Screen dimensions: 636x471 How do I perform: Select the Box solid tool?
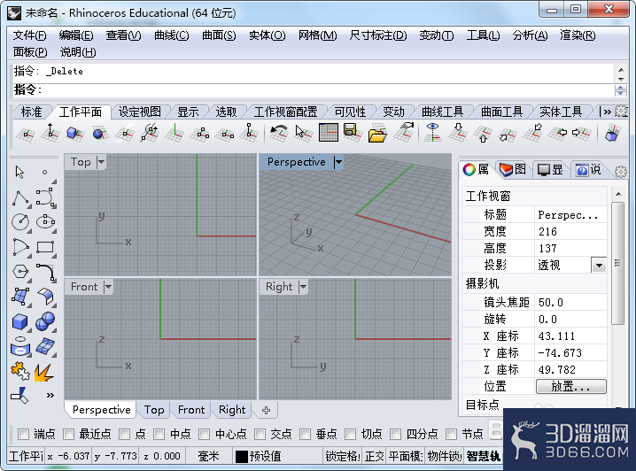20,322
